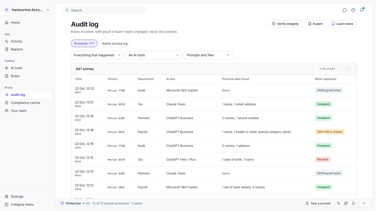The height and width of the screenshot is (211, 376).
Task: Click the Swapped badge on entry #945
Action: pyautogui.click(x=323, y=118)
